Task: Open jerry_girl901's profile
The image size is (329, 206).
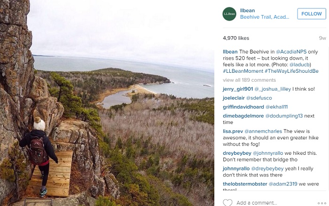Action: coord(238,89)
